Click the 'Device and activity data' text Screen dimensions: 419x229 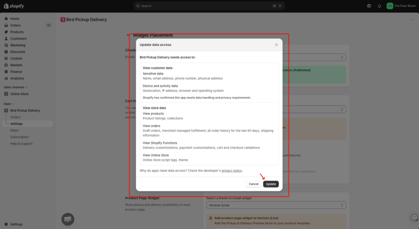(x=160, y=86)
